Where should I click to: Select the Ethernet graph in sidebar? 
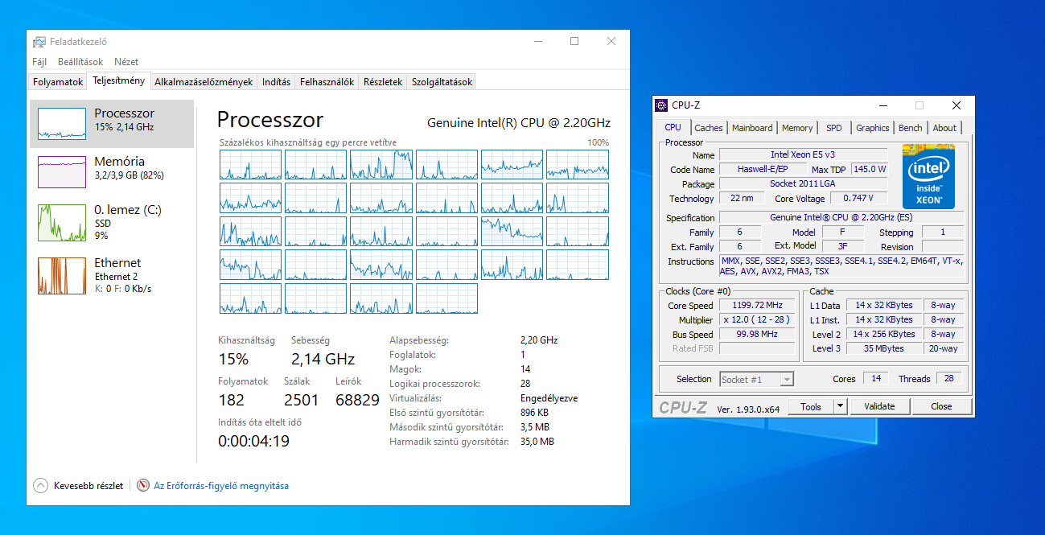pos(62,275)
